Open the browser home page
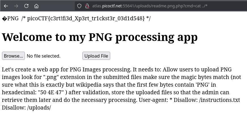Image resolution: width=247 pixels, height=118 pixels. pyautogui.click(x=36, y=6)
